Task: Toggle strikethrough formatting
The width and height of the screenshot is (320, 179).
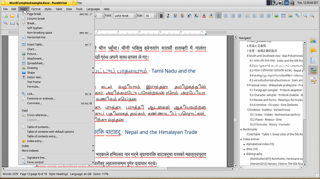Action: (x=182, y=16)
